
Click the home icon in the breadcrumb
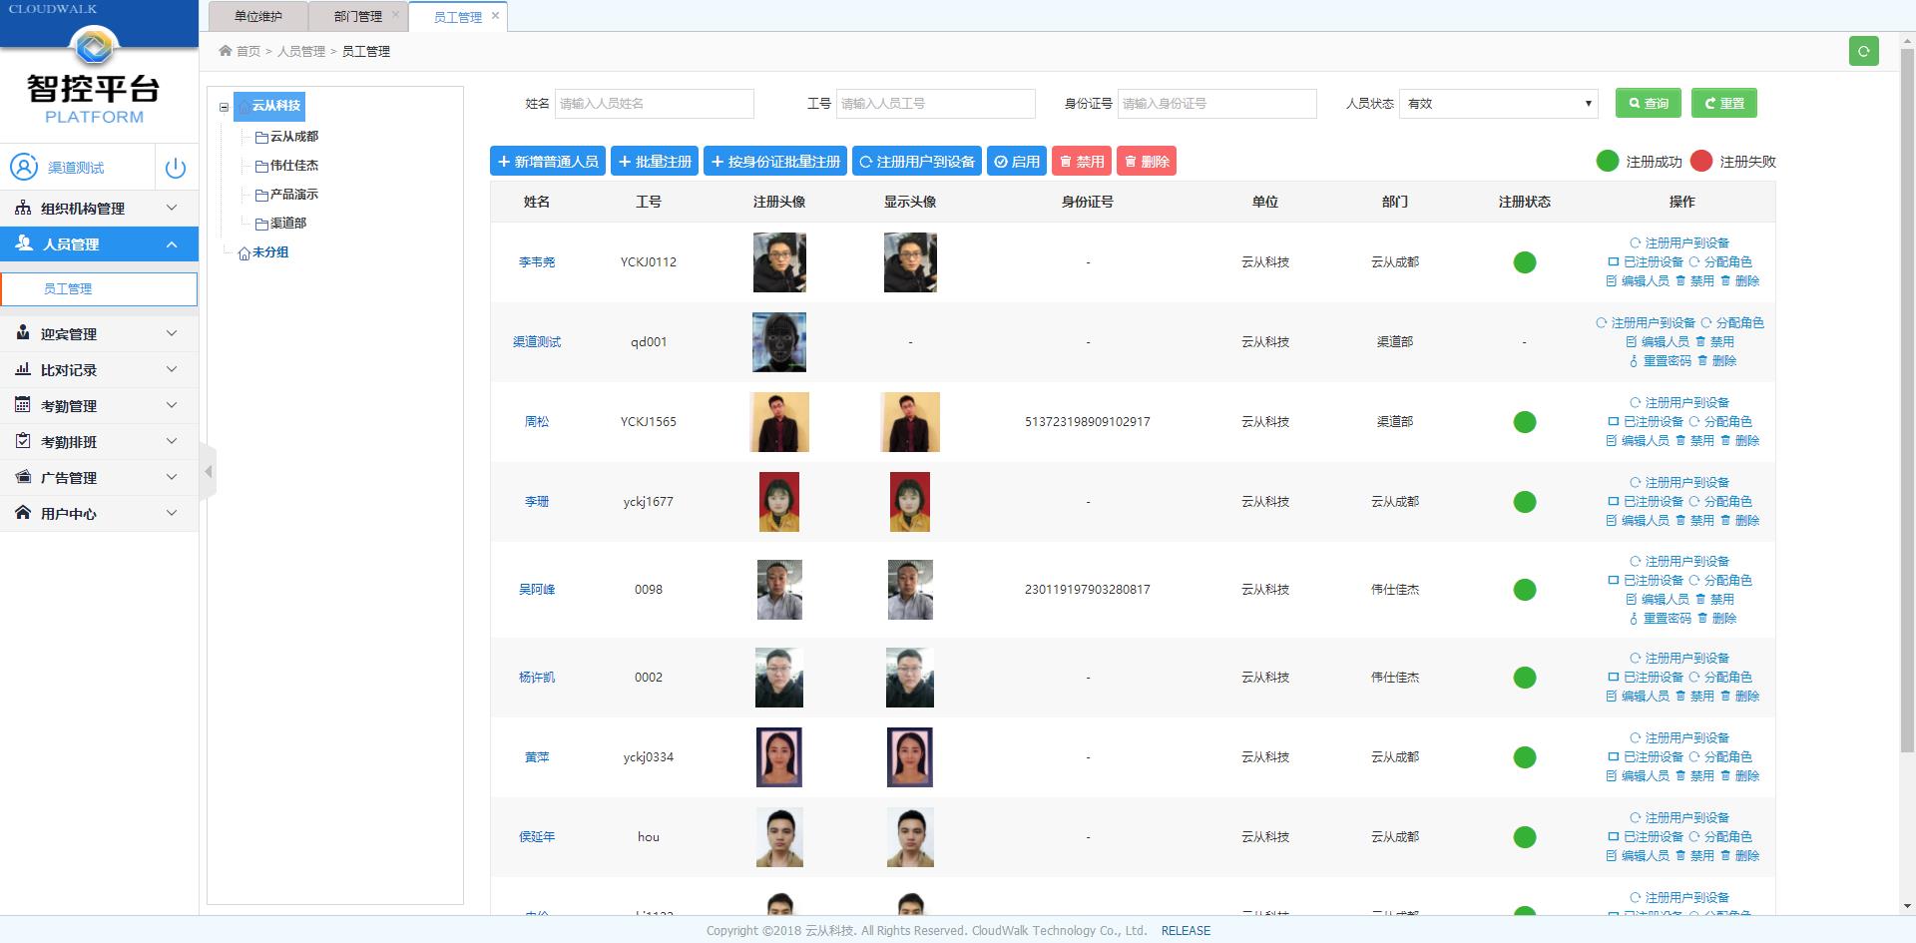pyautogui.click(x=226, y=51)
